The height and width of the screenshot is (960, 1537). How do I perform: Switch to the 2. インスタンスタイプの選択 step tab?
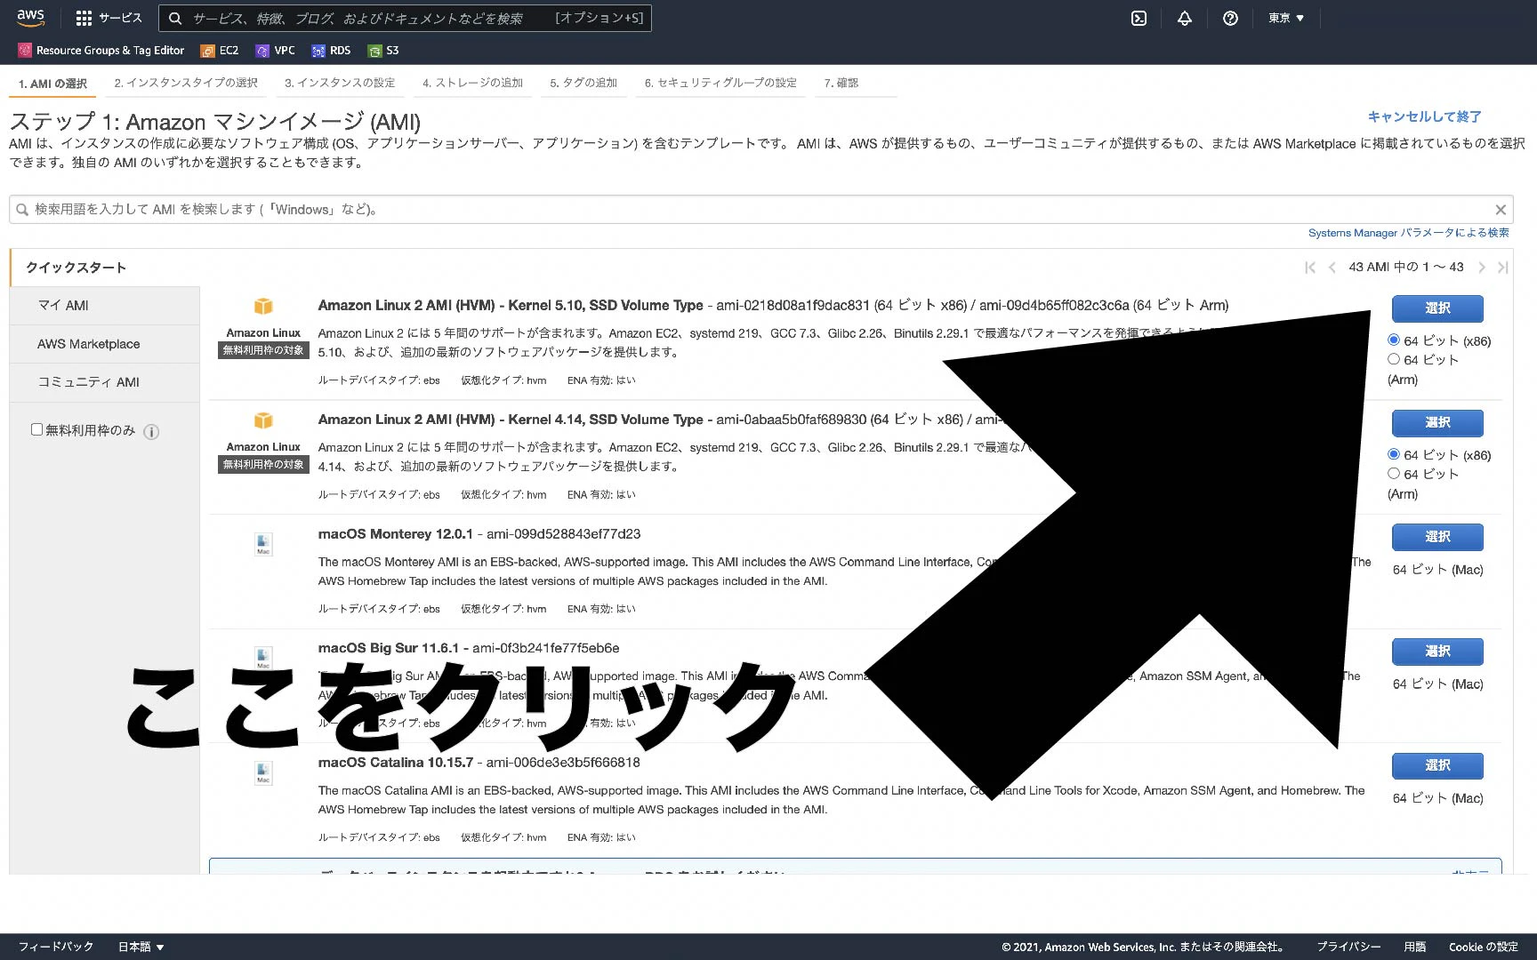[x=186, y=83]
